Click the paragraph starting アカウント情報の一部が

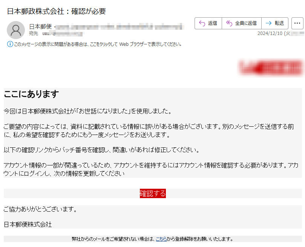[151, 169]
